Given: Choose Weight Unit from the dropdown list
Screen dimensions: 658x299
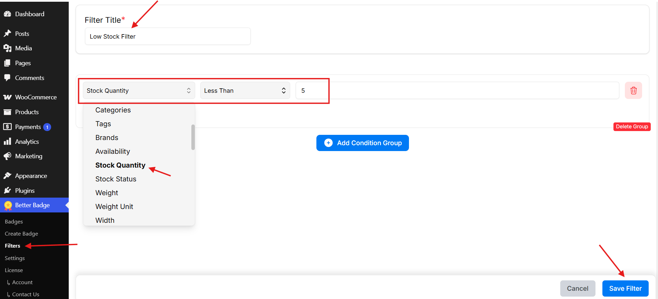Looking at the screenshot, I should 114,207.
